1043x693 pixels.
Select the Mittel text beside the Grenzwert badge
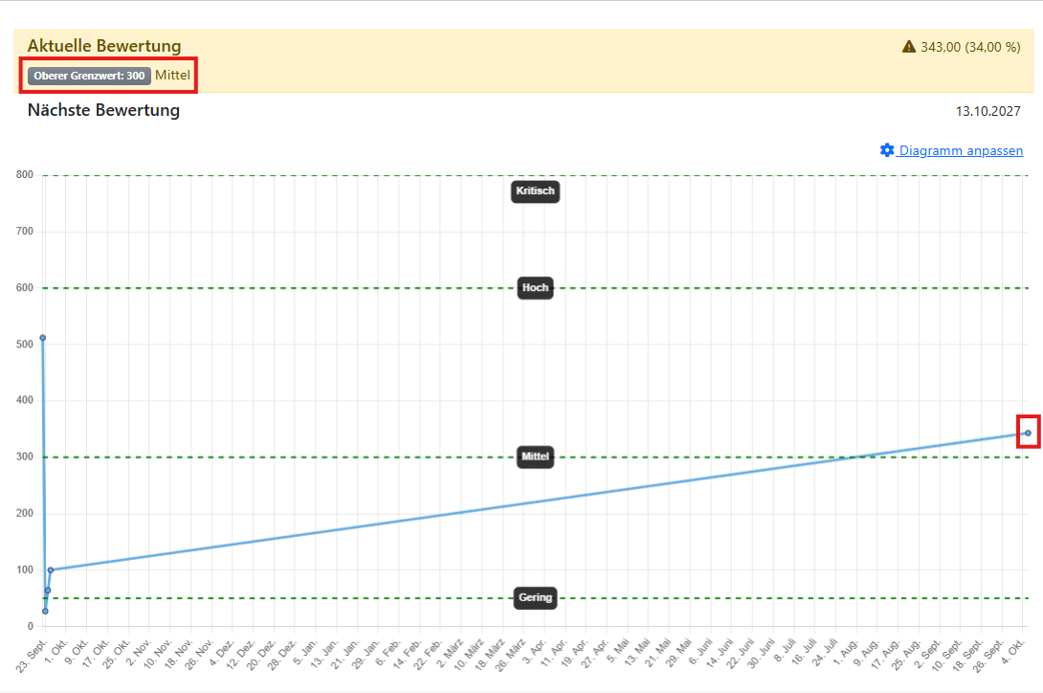[x=172, y=76]
